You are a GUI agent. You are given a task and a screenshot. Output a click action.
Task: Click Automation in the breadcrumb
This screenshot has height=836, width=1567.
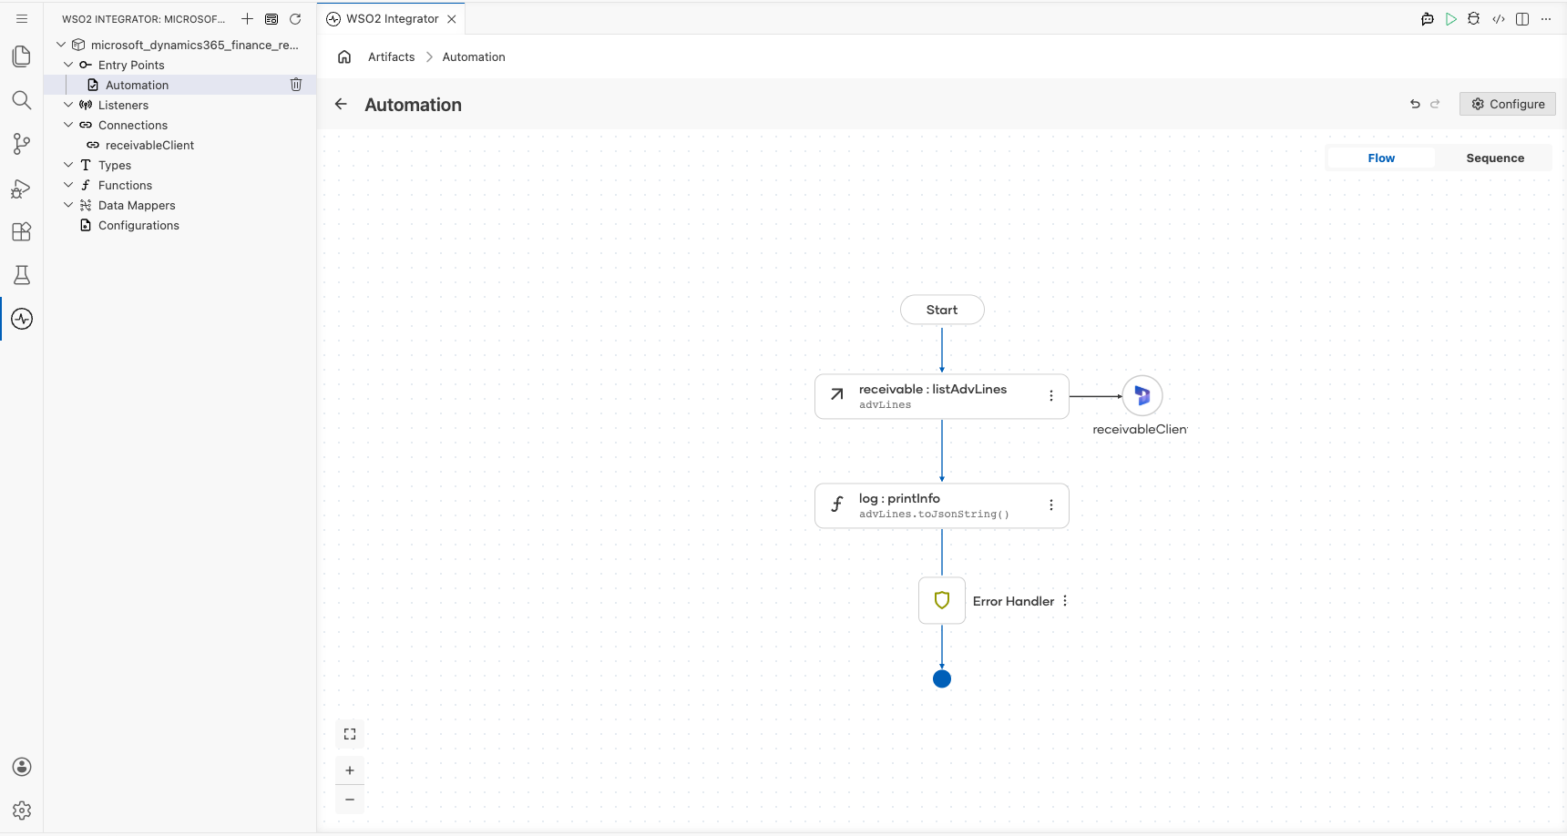pos(474,56)
